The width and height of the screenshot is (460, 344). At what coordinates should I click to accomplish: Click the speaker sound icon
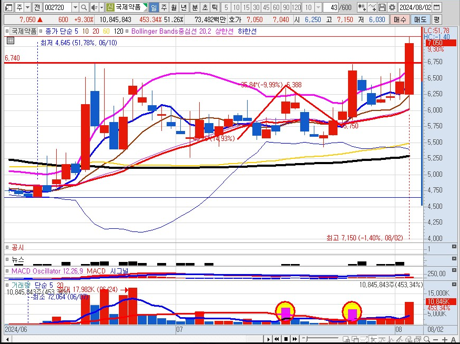pyautogui.click(x=94, y=7)
